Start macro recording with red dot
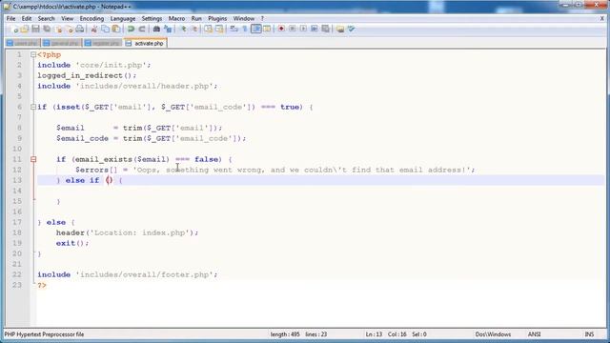 281,30
